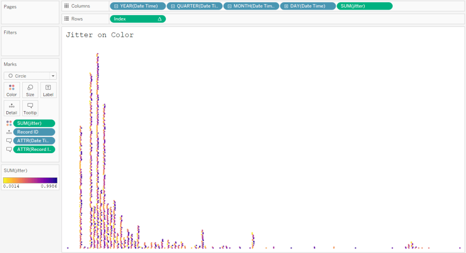Open the Label mark property
Screen dimensions: 466x253
(48, 90)
